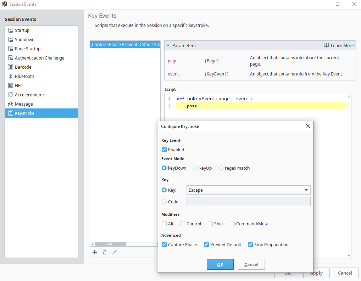Click the Session Events app logo
The height and width of the screenshot is (281, 361).
click(4, 4)
